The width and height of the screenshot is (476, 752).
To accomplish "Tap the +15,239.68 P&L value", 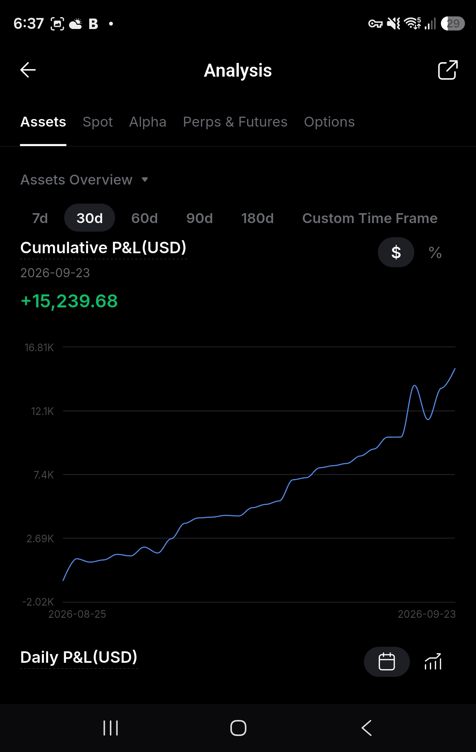I will (69, 301).
